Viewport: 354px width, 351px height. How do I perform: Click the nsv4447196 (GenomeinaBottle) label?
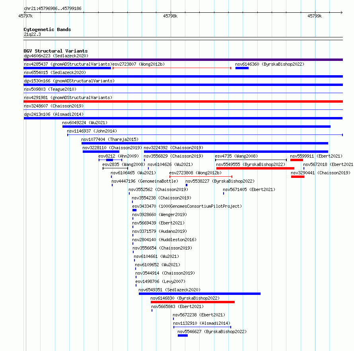[145, 181]
